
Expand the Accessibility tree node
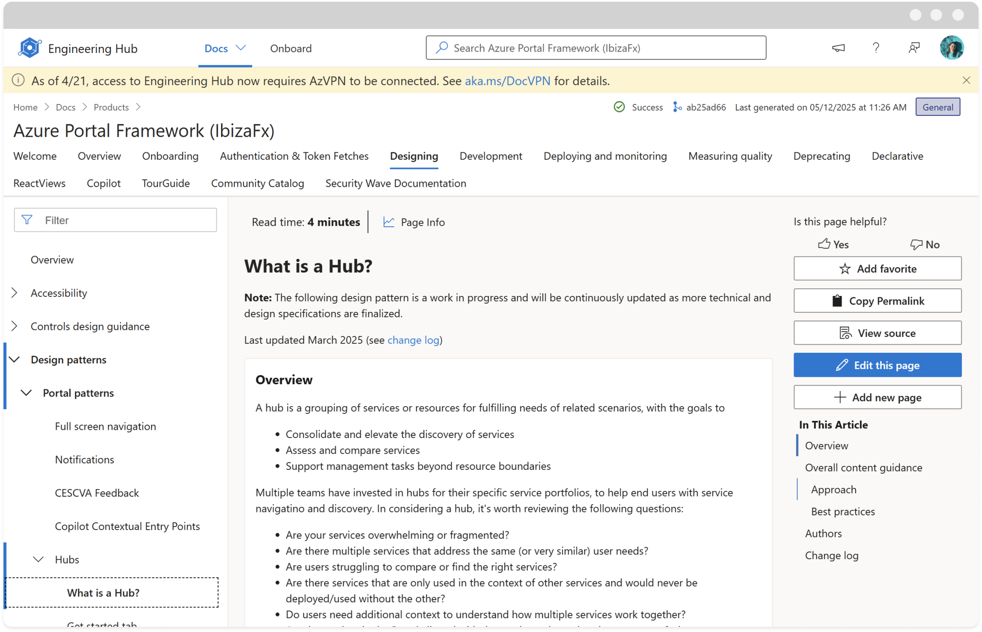15,293
